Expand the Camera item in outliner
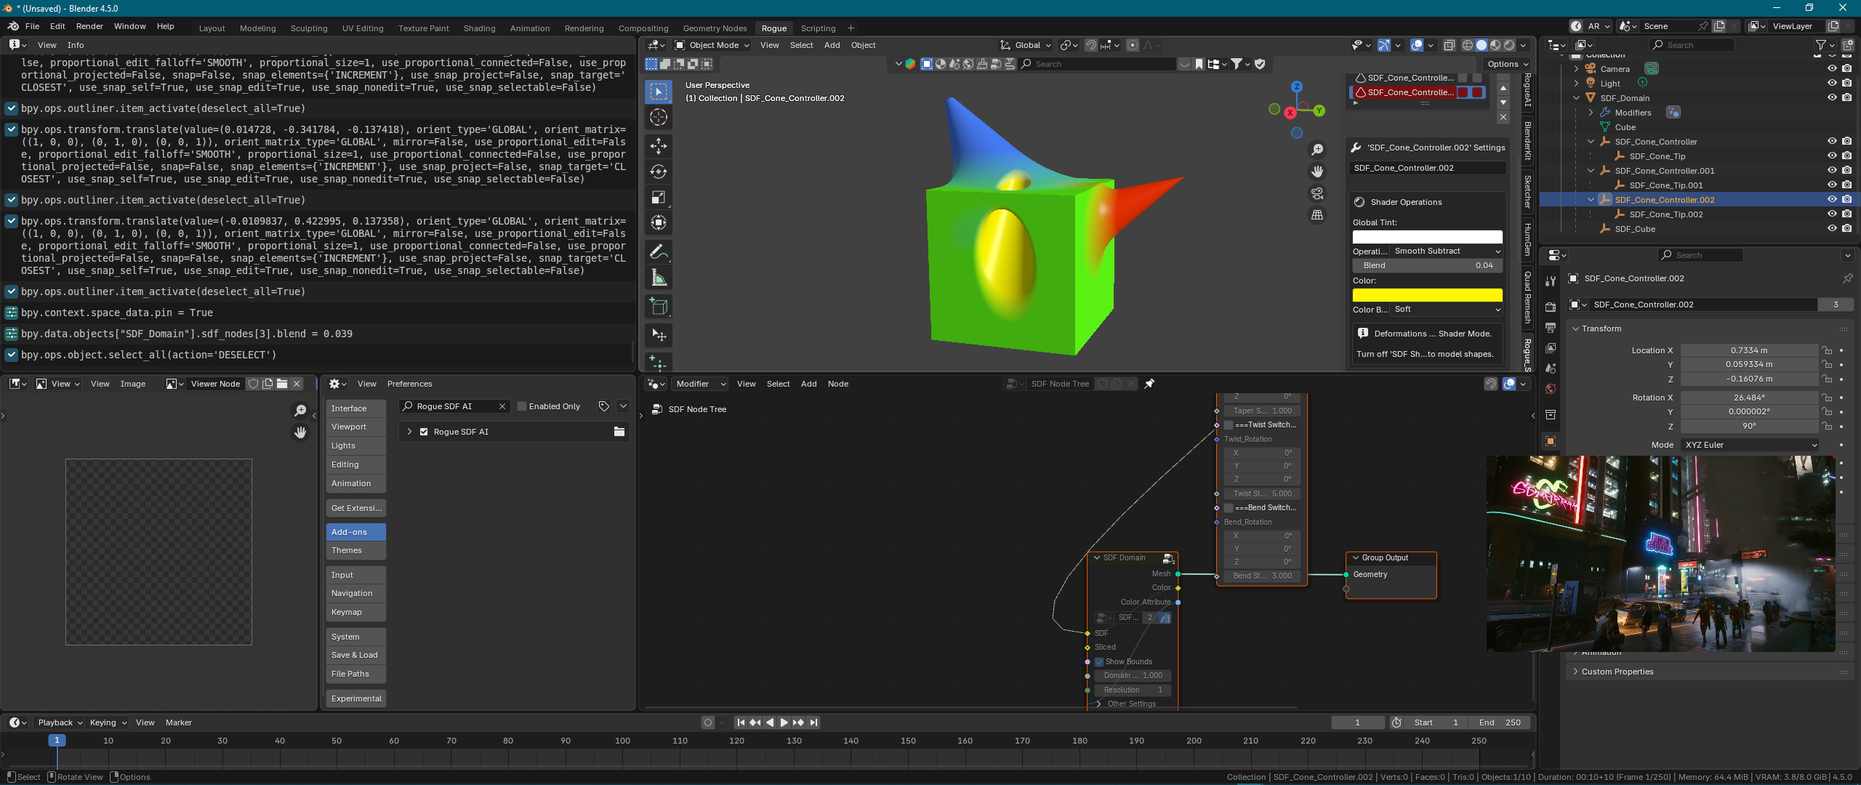This screenshot has width=1861, height=785. [x=1576, y=68]
